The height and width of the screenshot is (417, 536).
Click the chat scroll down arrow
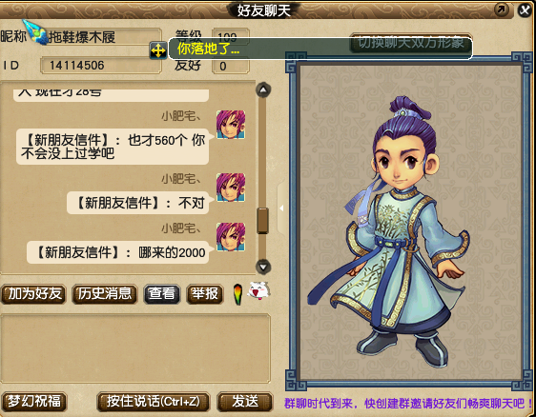coord(263,267)
